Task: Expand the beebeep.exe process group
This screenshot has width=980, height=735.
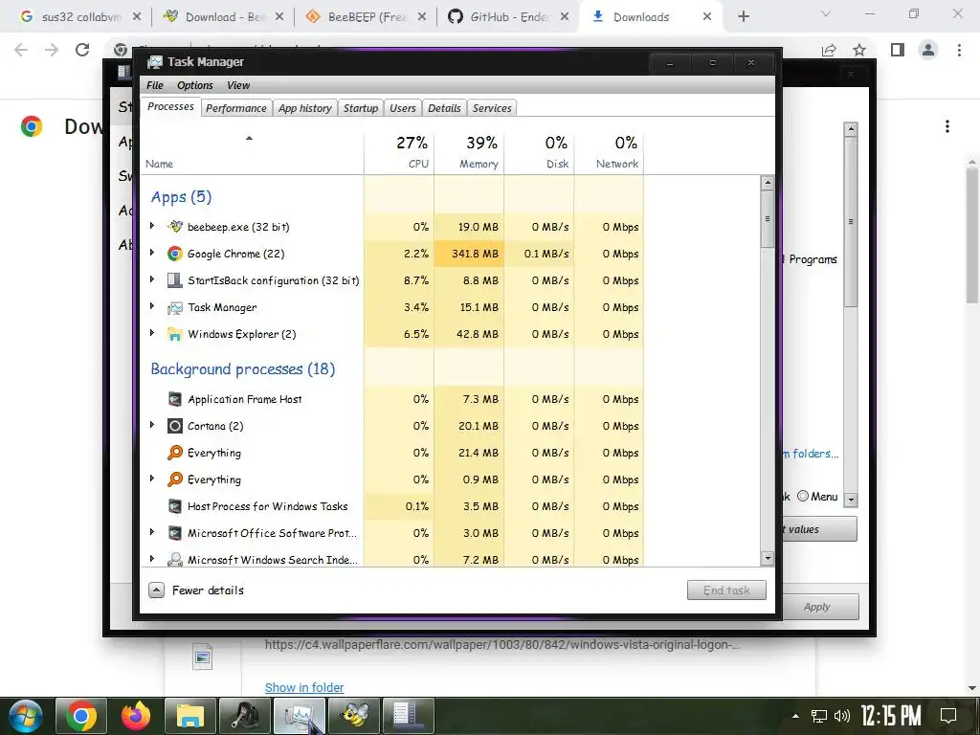Action: tap(152, 226)
